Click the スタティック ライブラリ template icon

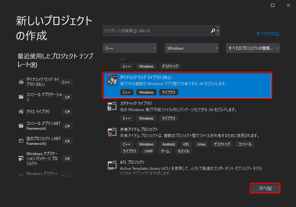pyautogui.click(x=112, y=106)
